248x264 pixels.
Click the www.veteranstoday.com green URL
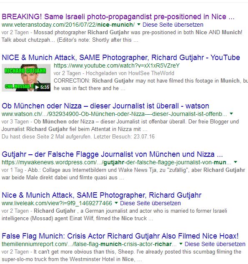[x=68, y=25]
